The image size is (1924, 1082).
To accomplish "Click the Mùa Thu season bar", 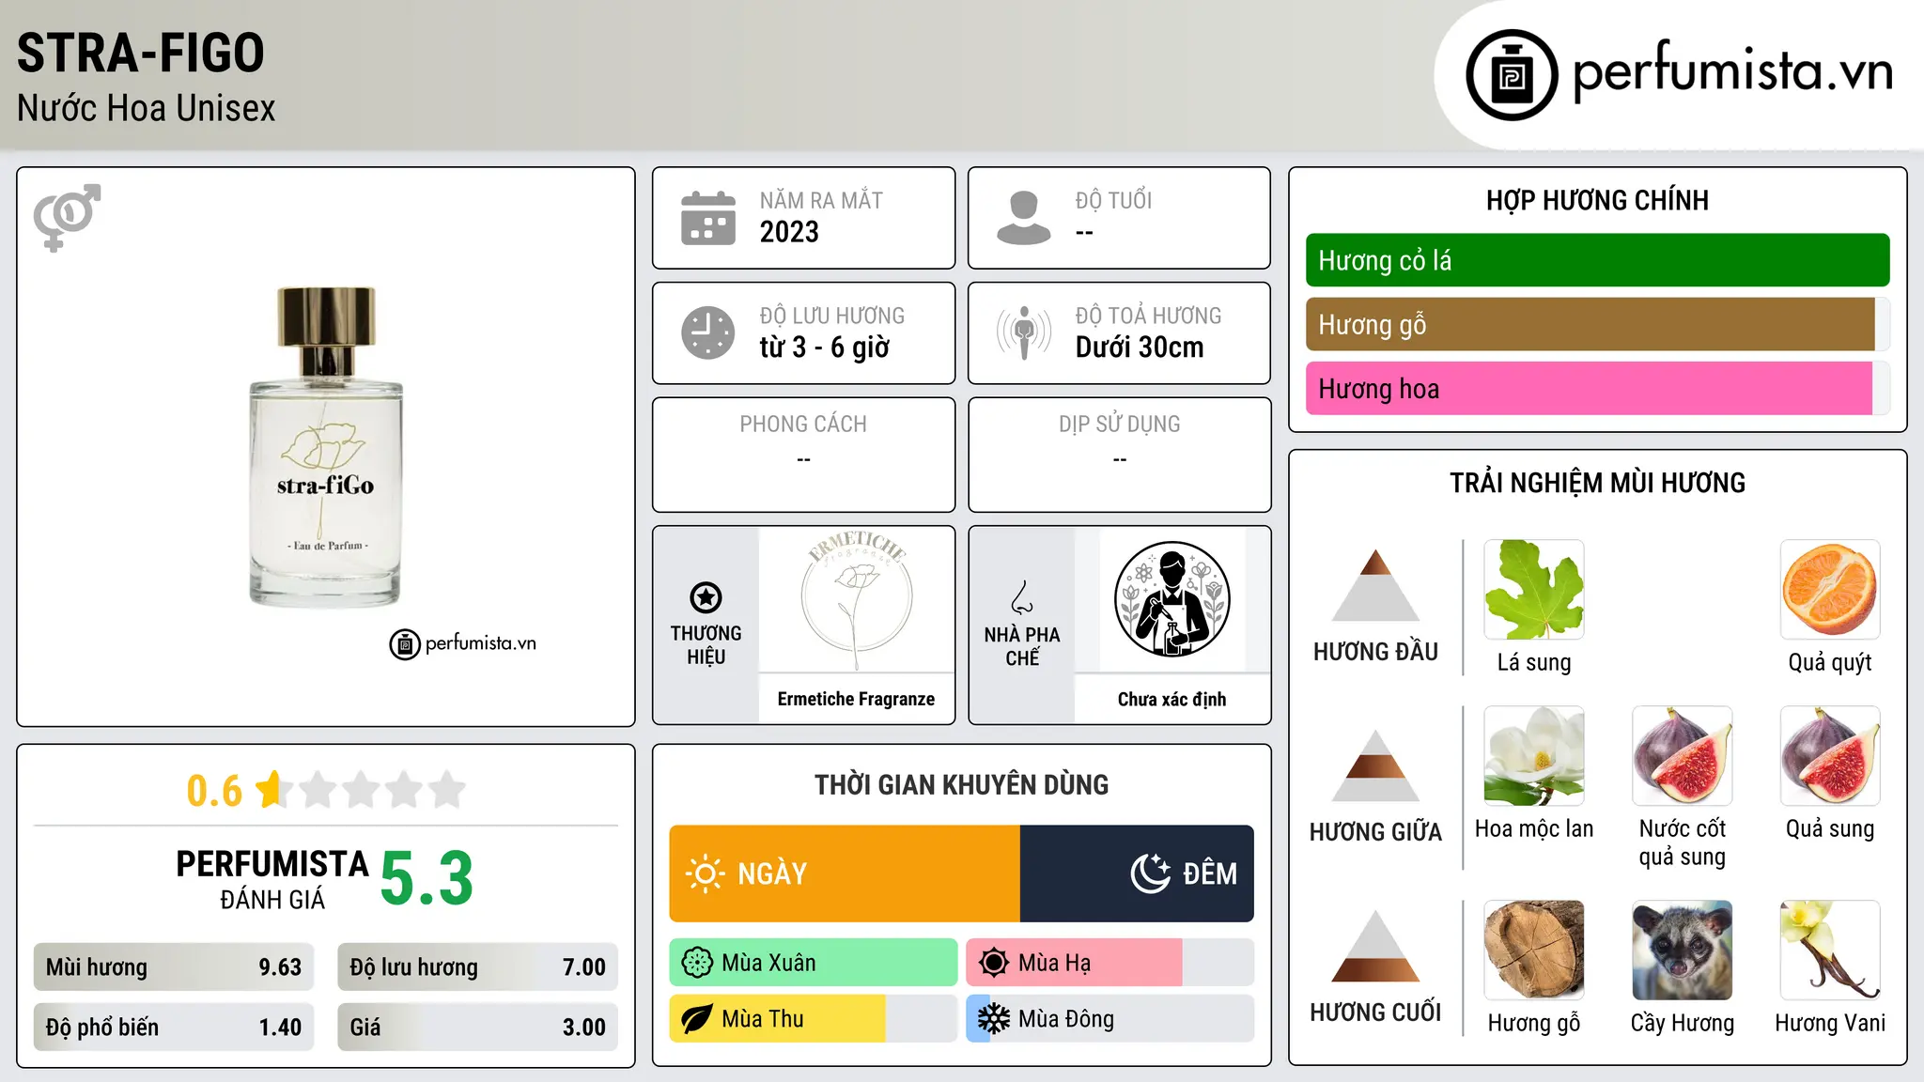I will 814,1019.
